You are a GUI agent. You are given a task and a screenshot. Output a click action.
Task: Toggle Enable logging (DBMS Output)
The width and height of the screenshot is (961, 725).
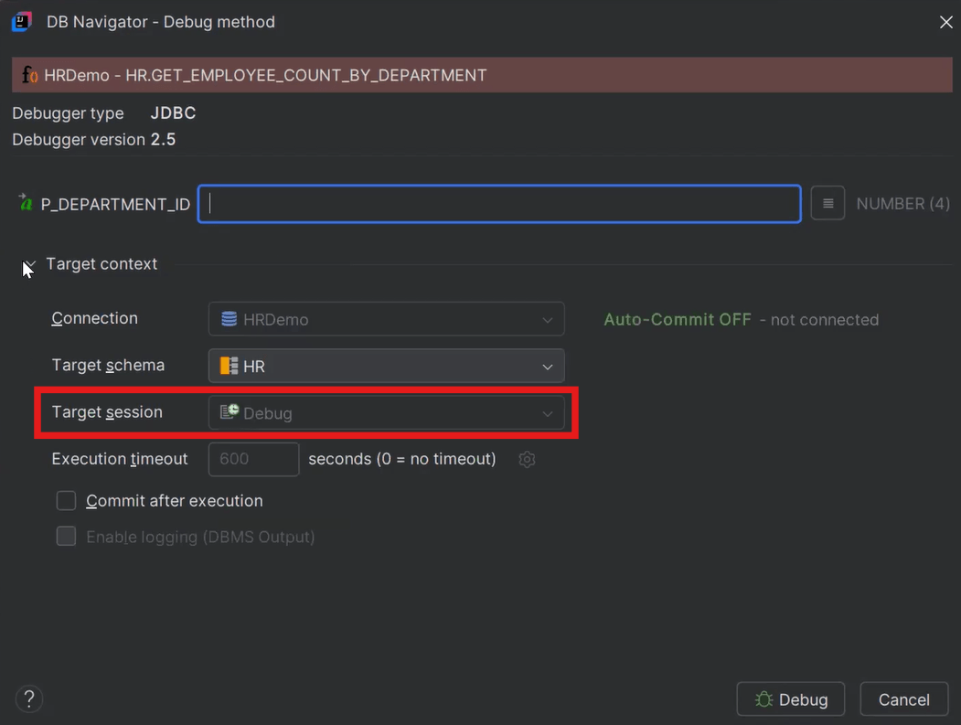(x=65, y=537)
